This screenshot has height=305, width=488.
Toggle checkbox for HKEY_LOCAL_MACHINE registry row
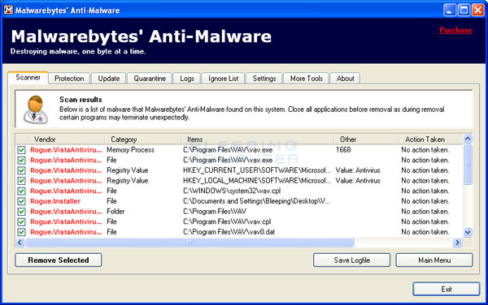21,181
